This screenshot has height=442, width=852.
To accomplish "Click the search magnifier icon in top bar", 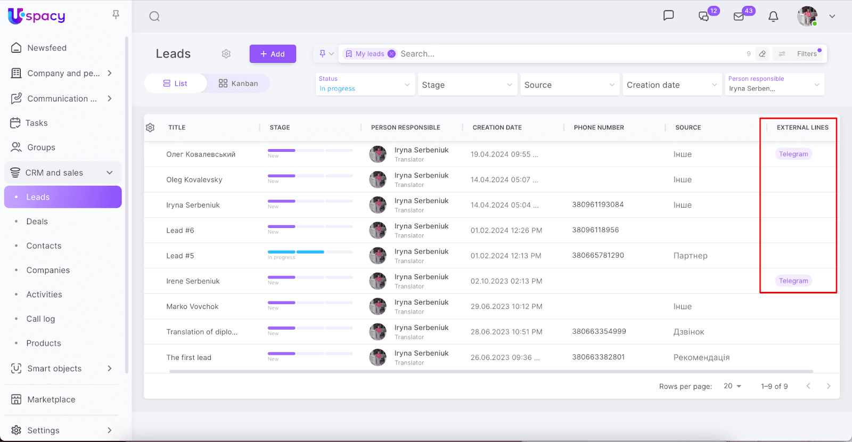I will click(154, 17).
